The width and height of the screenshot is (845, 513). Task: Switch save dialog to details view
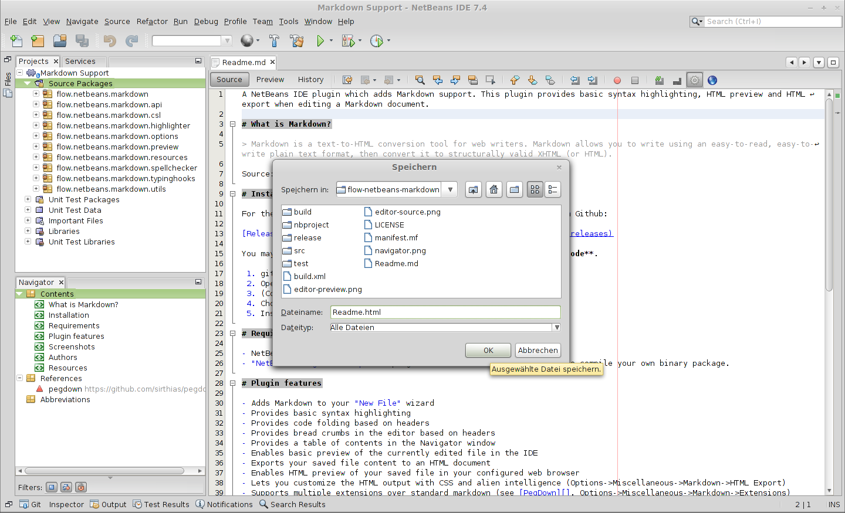tap(553, 189)
